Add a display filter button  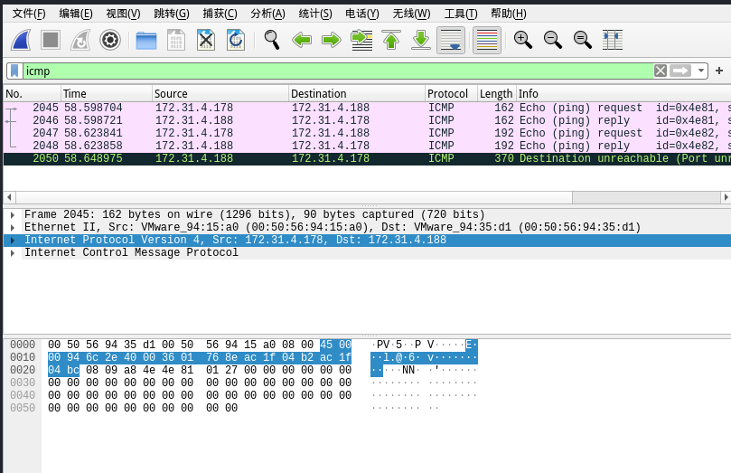point(719,71)
